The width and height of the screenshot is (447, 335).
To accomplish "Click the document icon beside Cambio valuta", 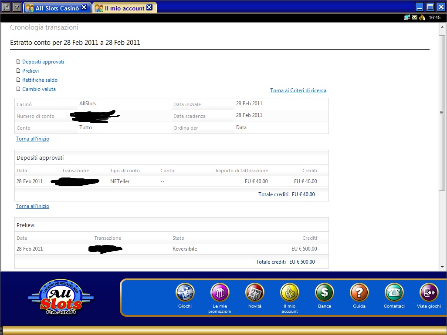I will [18, 89].
